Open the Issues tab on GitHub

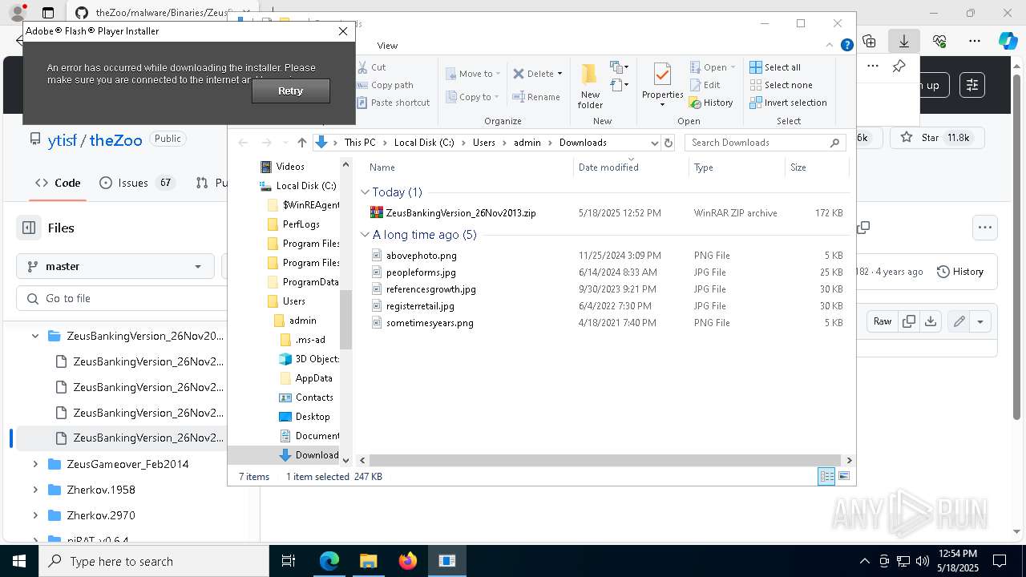coord(136,183)
